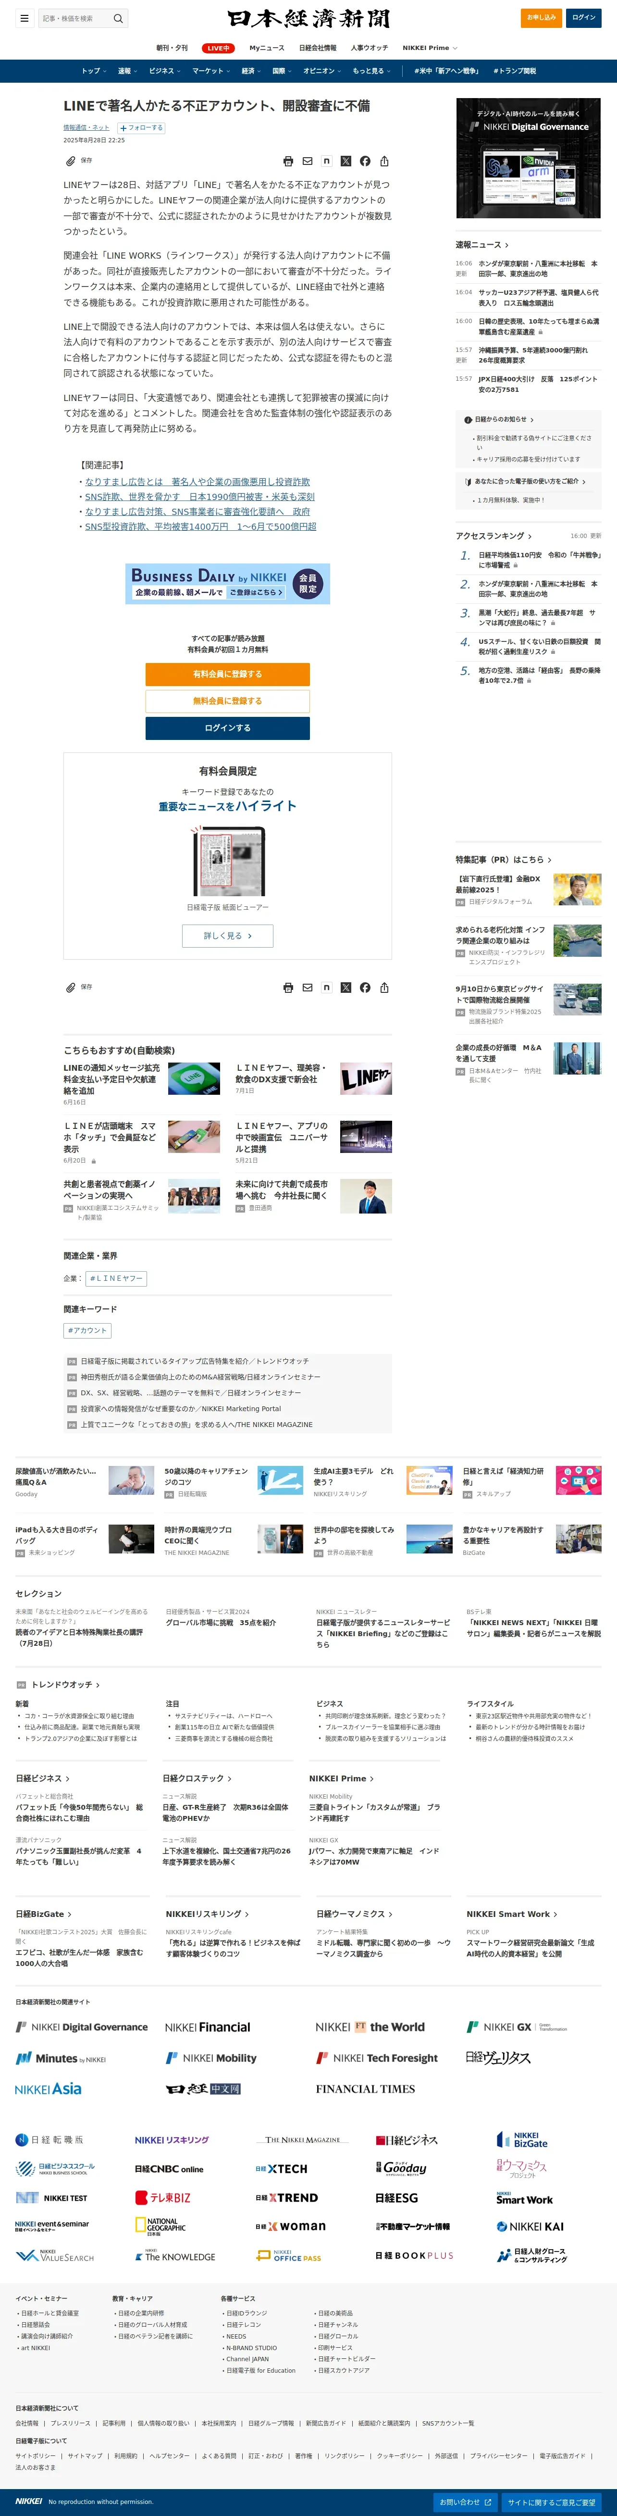The width and height of the screenshot is (617, 2516).
Task: Click the print icon above the recommendations section
Action: 288,988
